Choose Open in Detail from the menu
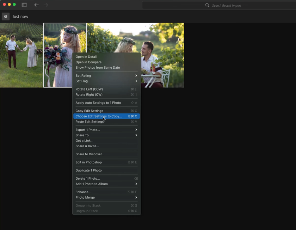This screenshot has width=296, height=230. pyautogui.click(x=86, y=56)
